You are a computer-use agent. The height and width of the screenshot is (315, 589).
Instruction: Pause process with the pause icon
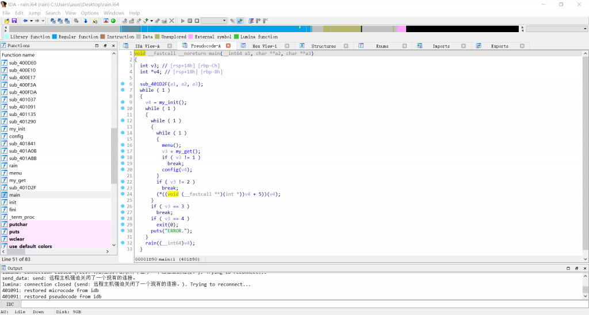coord(190,21)
